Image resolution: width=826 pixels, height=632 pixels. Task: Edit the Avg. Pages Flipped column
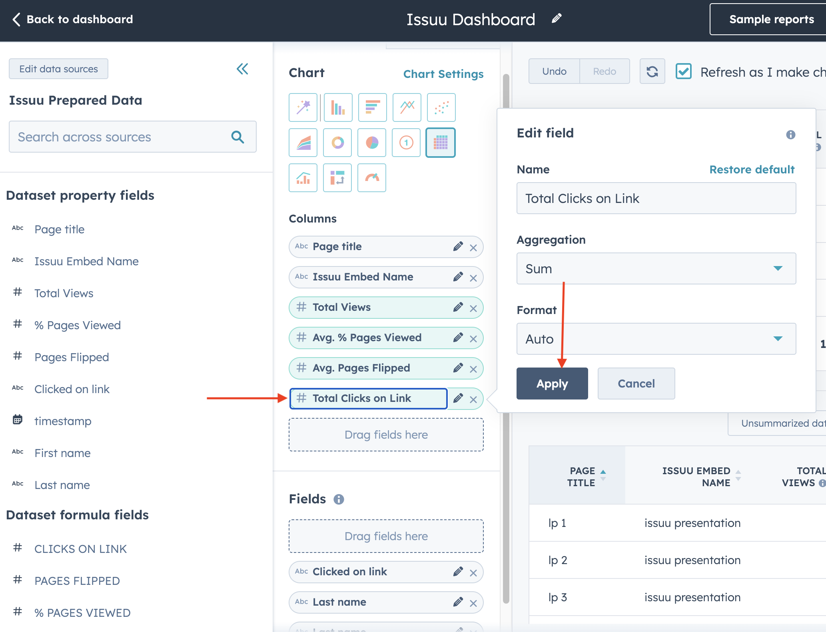[458, 368]
